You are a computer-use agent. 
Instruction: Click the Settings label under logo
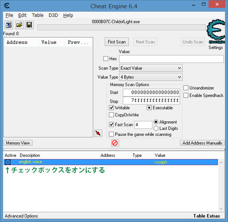(216, 48)
